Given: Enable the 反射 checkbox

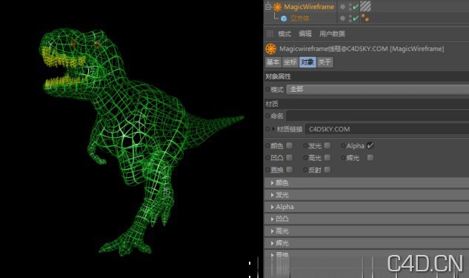Looking at the screenshot, I should 327,170.
